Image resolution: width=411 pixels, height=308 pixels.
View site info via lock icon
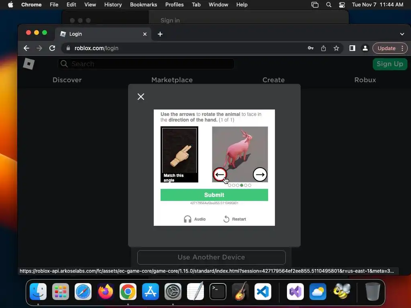pyautogui.click(x=68, y=48)
